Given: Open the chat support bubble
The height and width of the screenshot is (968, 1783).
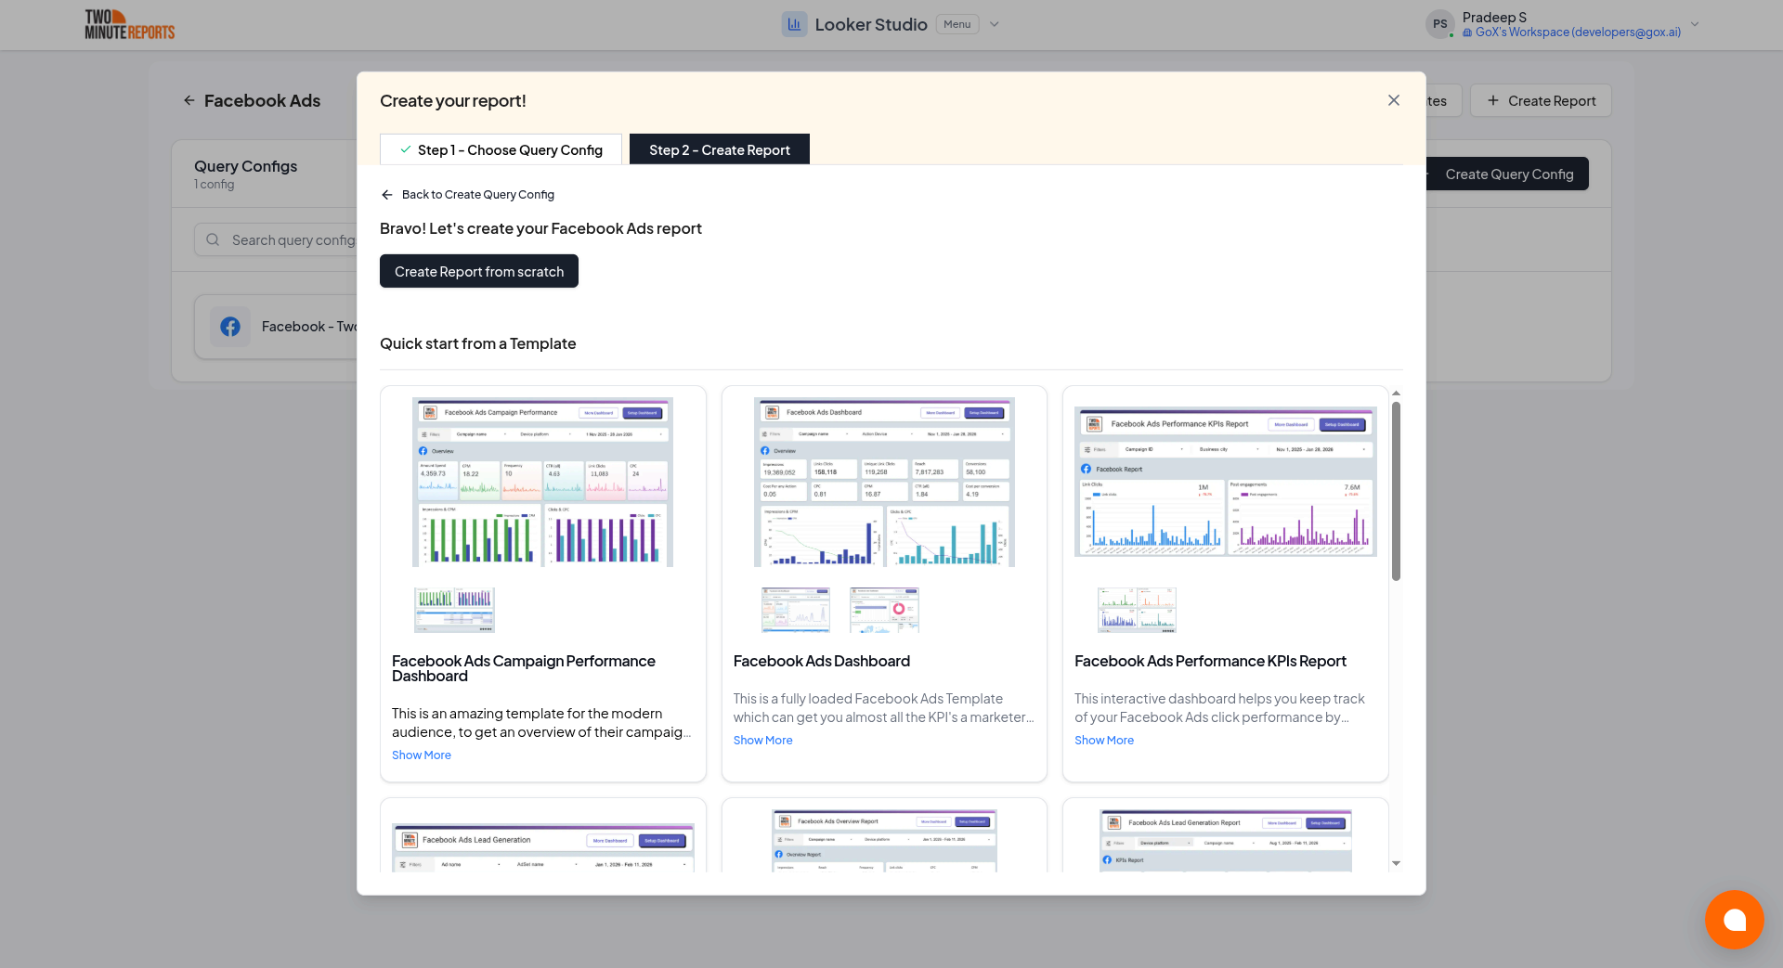Looking at the screenshot, I should coord(1734,920).
